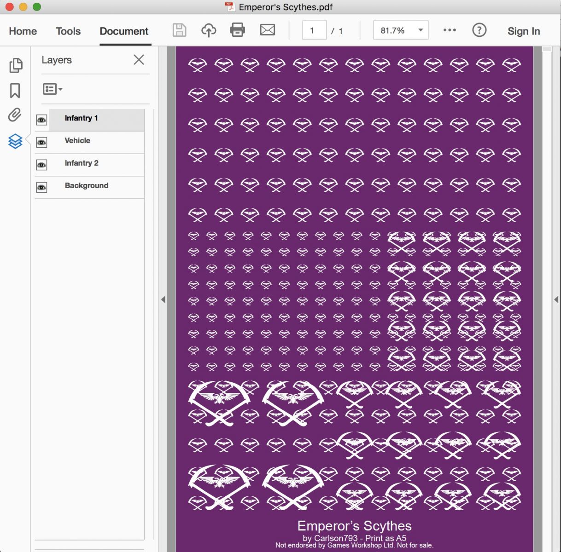The image size is (561, 552).
Task: Click the total pages indicator
Action: click(x=337, y=31)
